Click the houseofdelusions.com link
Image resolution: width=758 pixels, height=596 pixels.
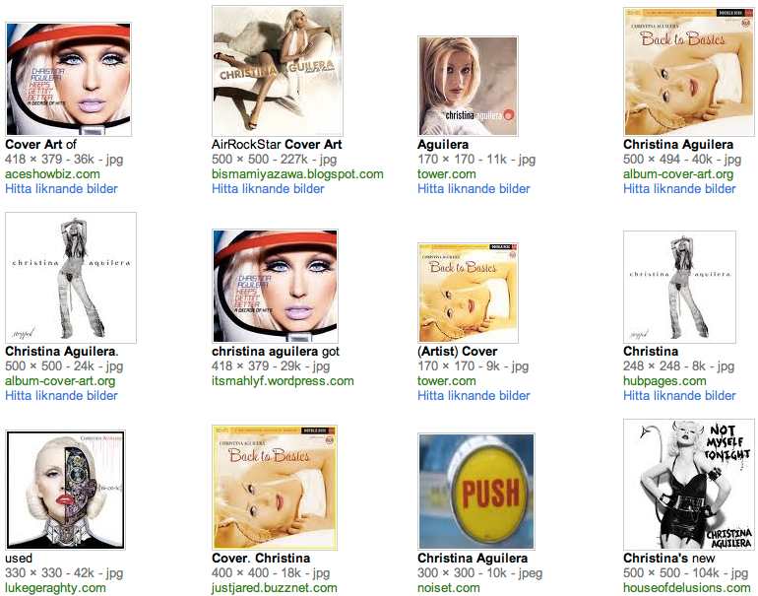686,588
